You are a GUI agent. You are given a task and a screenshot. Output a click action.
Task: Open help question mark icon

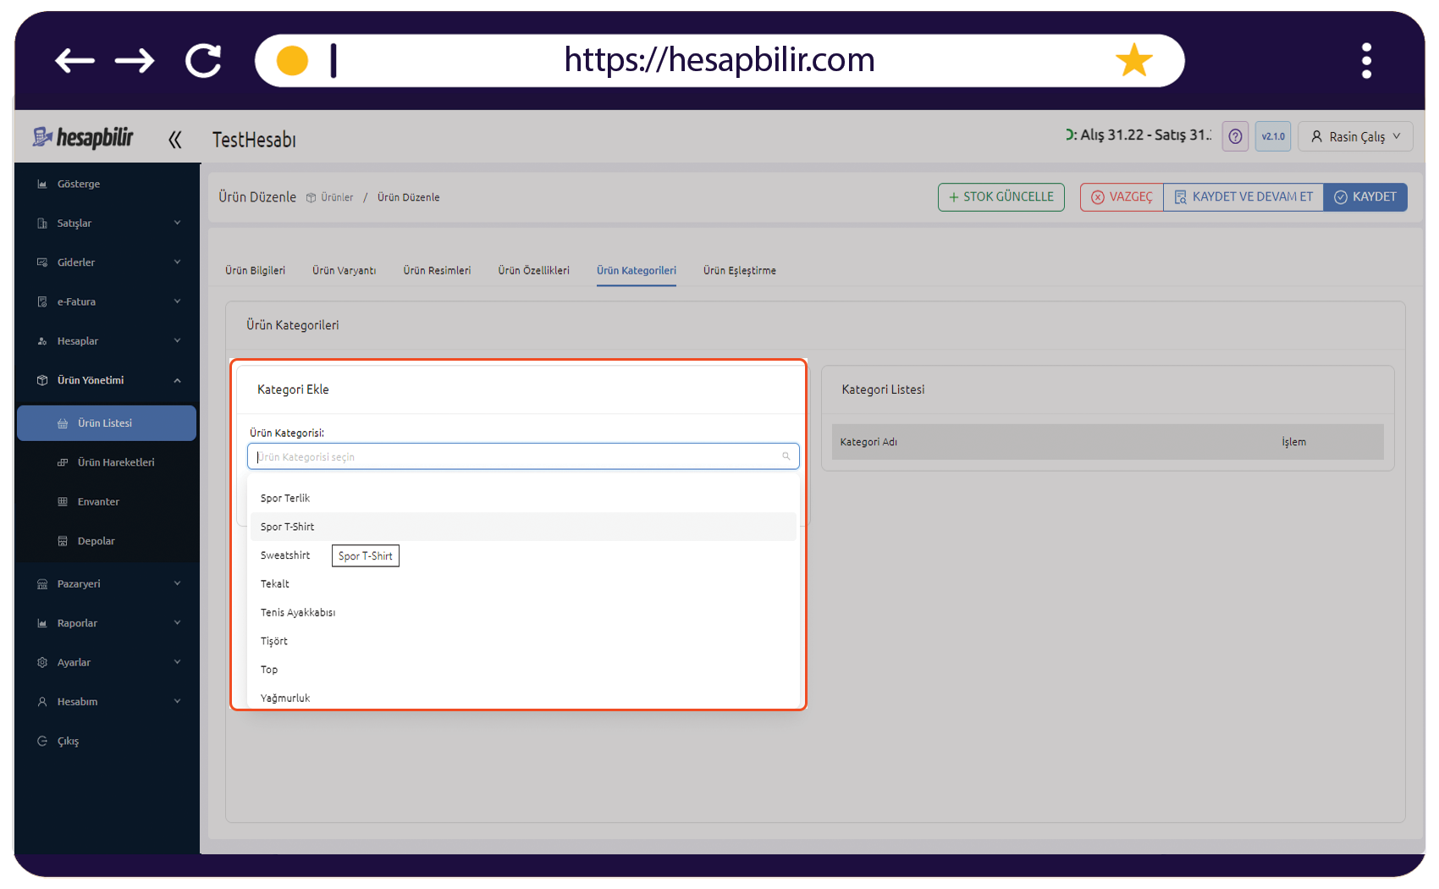tap(1235, 136)
